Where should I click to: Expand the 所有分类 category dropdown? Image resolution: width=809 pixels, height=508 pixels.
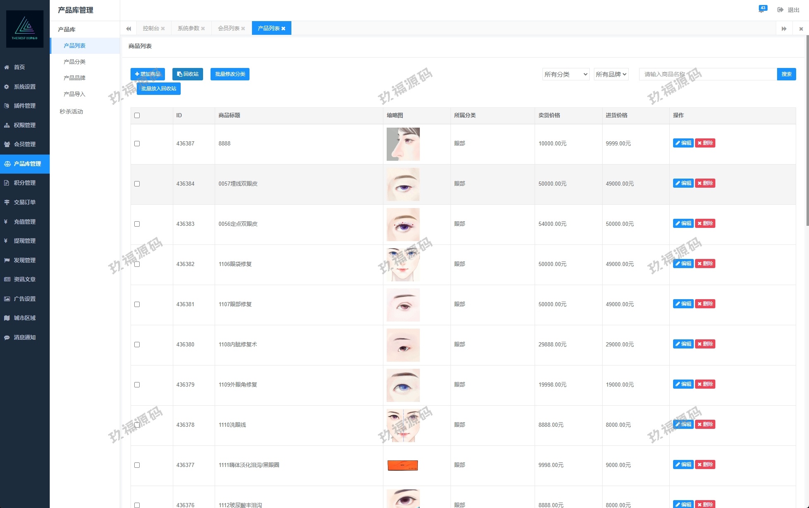click(x=566, y=75)
